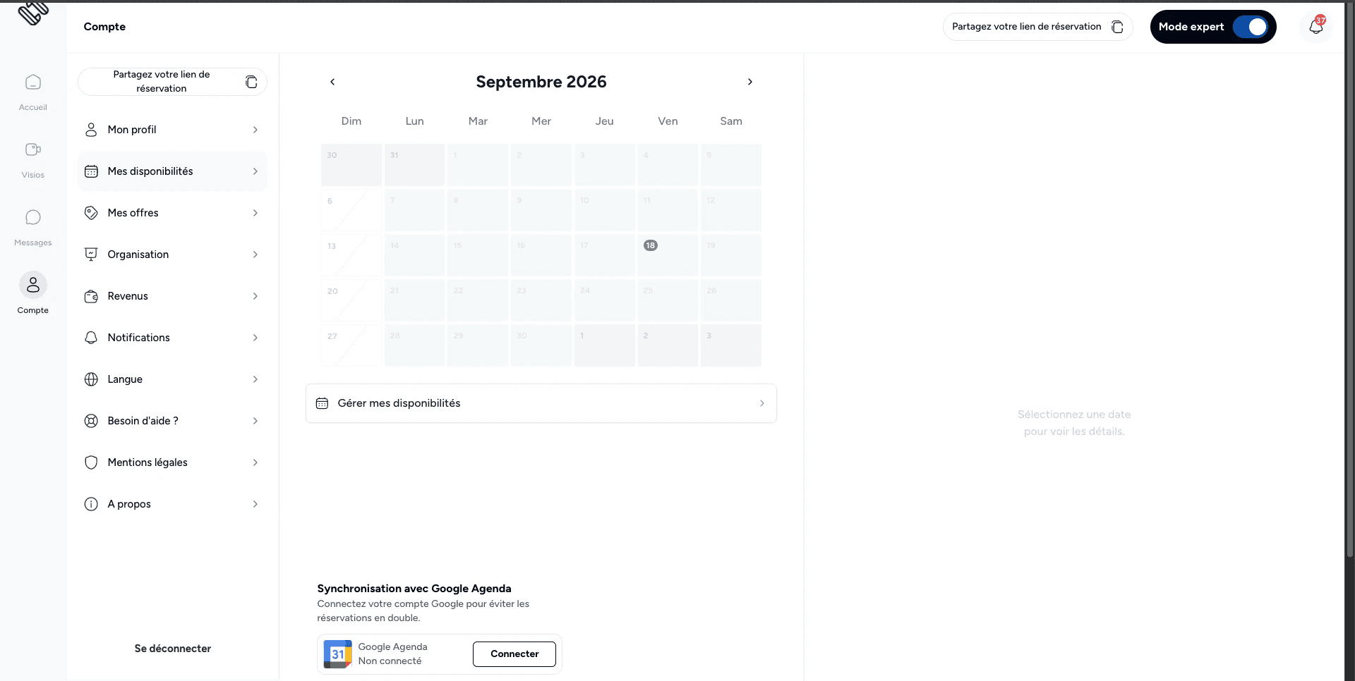
Task: Open Revenus menu item
Action: tap(173, 296)
